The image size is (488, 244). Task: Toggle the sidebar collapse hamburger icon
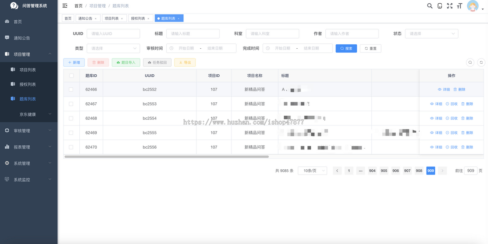click(x=65, y=6)
